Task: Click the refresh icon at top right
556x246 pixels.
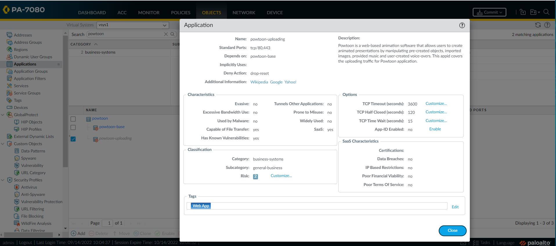Action: (538, 25)
